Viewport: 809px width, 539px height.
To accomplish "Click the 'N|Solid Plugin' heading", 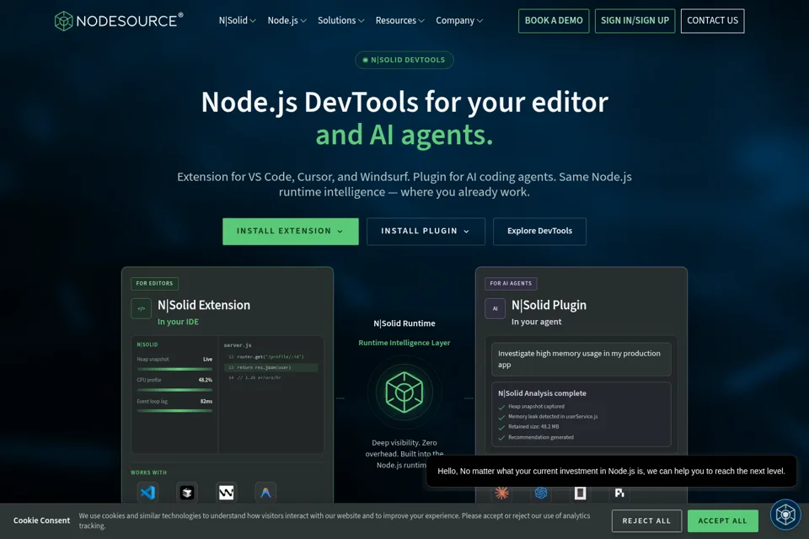I will [x=549, y=305].
